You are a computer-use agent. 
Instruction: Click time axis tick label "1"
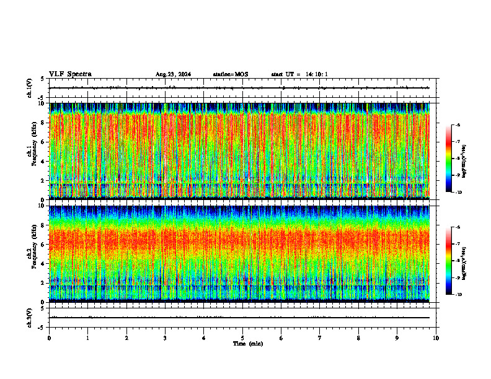[x=87, y=338]
